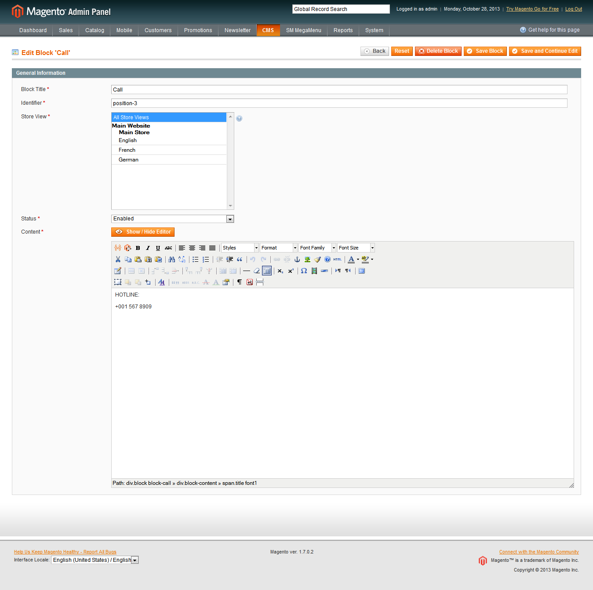Center align text in editor
Viewport: 593px width, 590px height.
192,248
